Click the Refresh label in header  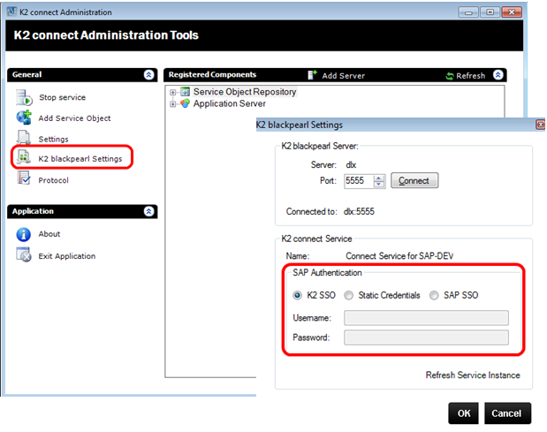471,76
